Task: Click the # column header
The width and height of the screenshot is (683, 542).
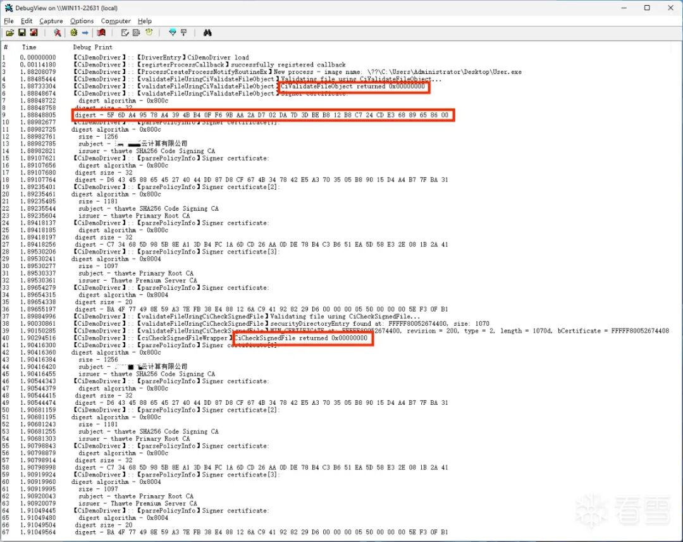Action: [6, 47]
